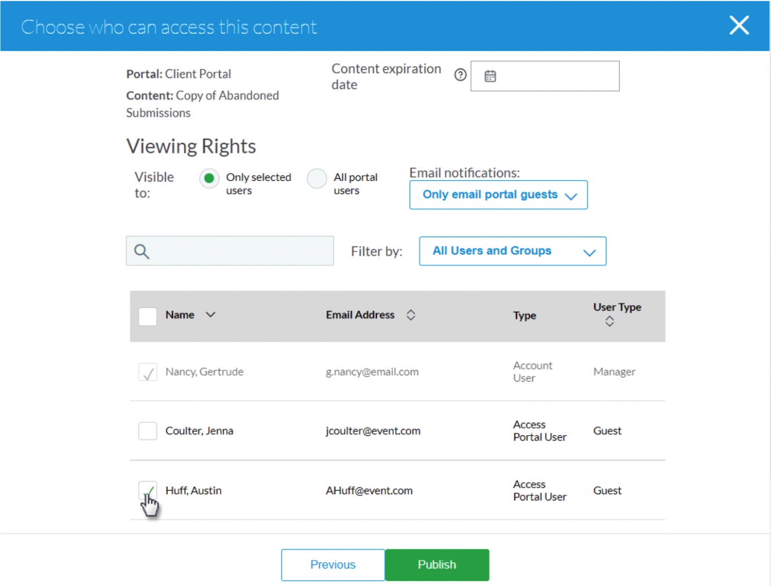Toggle the Huff, Austin checkbox
The image size is (771, 586).
coord(147,490)
